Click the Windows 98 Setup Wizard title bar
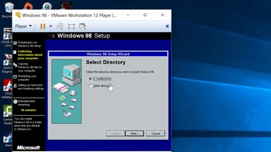This screenshot has width=271, height=152. [108, 54]
